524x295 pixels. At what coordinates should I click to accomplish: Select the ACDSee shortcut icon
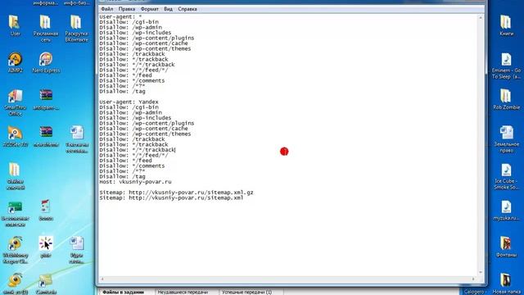[15, 137]
